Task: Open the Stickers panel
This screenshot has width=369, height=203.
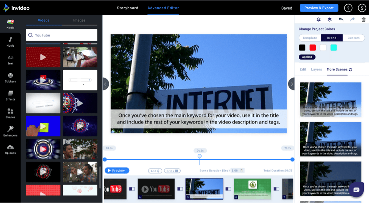Action: pyautogui.click(x=10, y=78)
